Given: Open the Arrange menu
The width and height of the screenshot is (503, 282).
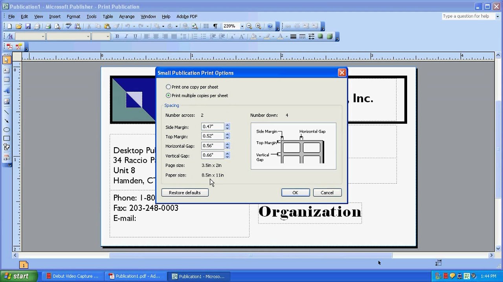Looking at the screenshot, I should point(127,16).
